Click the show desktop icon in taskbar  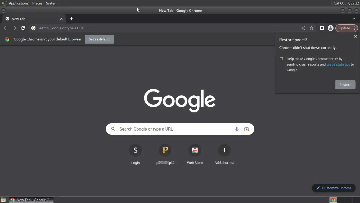[x=3, y=200]
